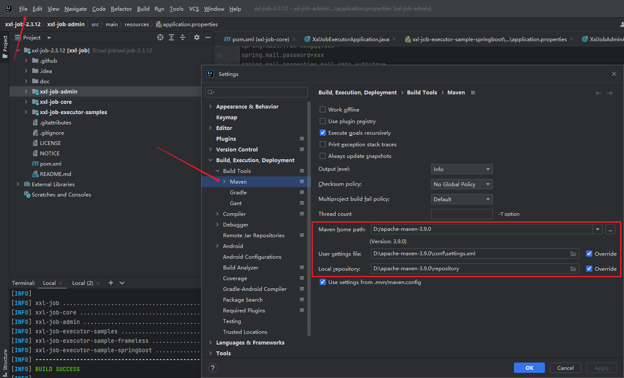Viewport: 624px width, 378px height.
Task: Enable Print exception stack traces
Action: (323, 144)
